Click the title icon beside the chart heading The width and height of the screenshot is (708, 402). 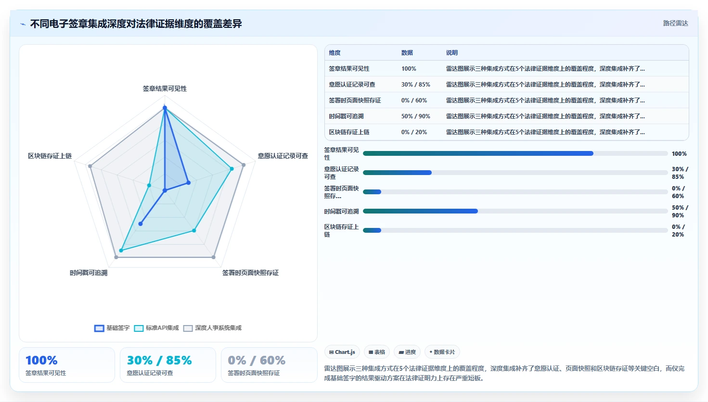pos(23,24)
